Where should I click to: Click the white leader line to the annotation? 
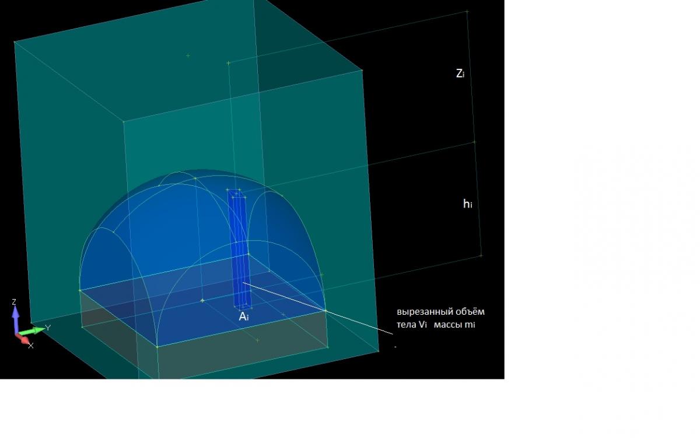(x=327, y=310)
